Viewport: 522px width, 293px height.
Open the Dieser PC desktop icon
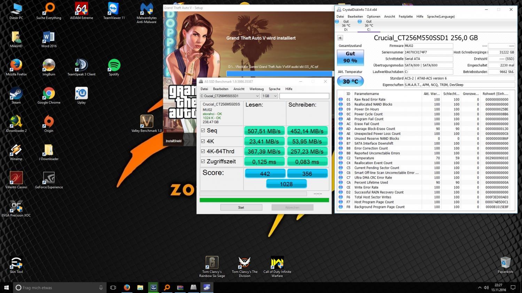tap(16, 11)
